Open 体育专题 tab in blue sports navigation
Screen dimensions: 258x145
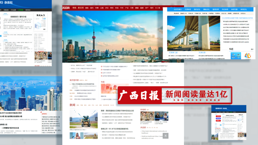click(234, 9)
